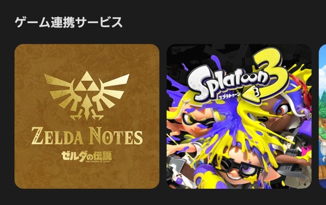The height and width of the screenshot is (205, 326).
Task: Tap the small 3 in the yellow arrow
Action: pos(256,93)
